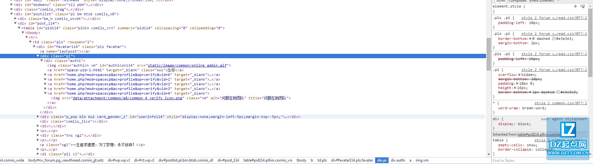Image resolution: width=593 pixels, height=164 pixels.
Task: Collapse the tr node arrow
Action: coord(27,37)
